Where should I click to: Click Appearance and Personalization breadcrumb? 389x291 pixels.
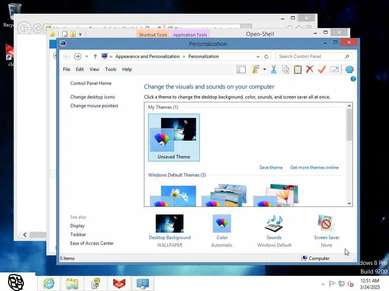147,56
